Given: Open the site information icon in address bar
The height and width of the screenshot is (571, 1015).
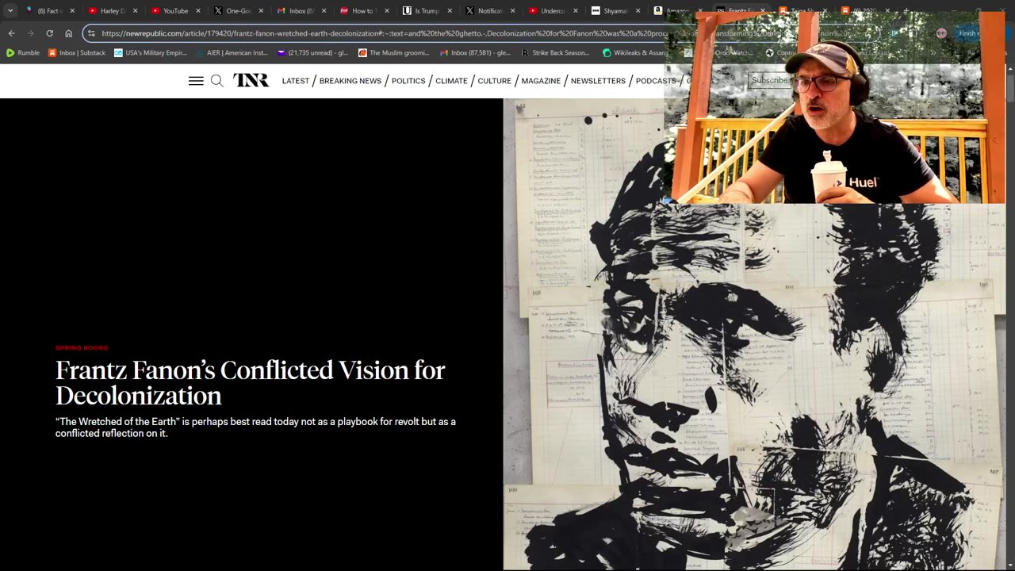Looking at the screenshot, I should tap(92, 33).
